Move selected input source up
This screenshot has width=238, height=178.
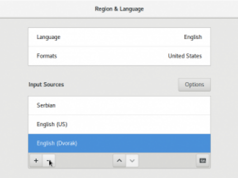(119, 160)
